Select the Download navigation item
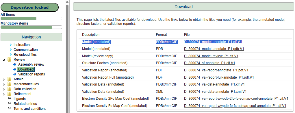This screenshot has width=295, height=113. pyautogui.click(x=26, y=69)
